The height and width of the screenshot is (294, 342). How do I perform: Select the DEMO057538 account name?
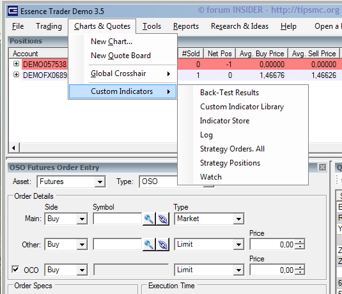click(45, 65)
